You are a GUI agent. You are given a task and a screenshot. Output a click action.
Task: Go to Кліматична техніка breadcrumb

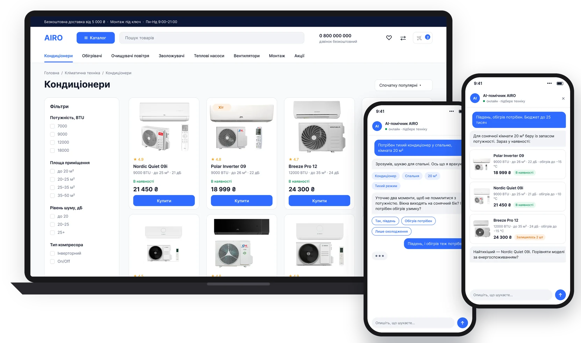82,73
